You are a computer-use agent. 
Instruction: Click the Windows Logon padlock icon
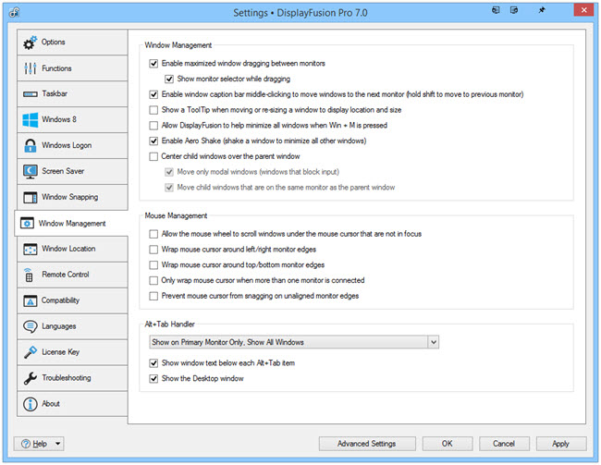point(30,146)
